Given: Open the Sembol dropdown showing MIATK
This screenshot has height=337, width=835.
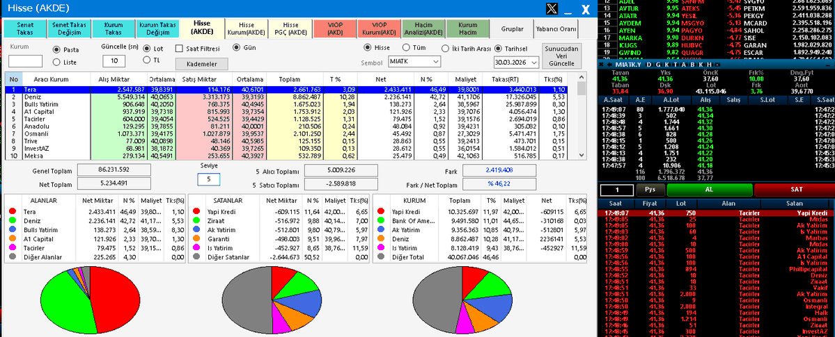Looking at the screenshot, I should tap(414, 62).
